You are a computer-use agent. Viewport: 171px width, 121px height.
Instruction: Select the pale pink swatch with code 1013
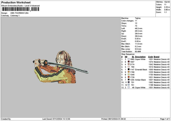(x=129, y=67)
